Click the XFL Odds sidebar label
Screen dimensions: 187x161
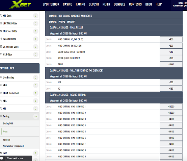click(7, 16)
